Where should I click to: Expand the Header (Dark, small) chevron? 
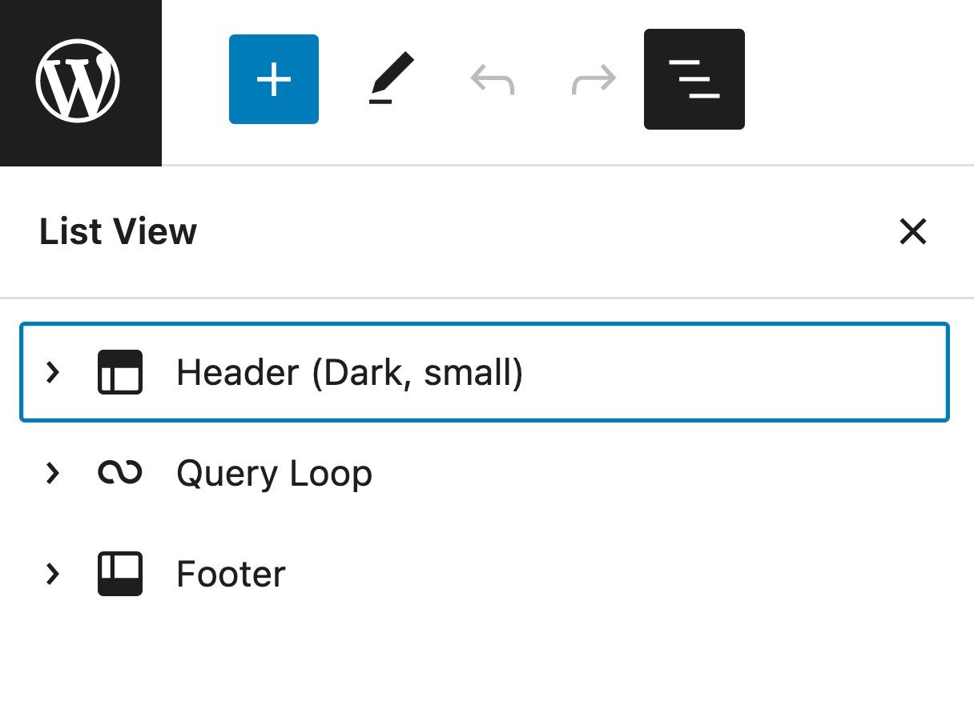[53, 372]
